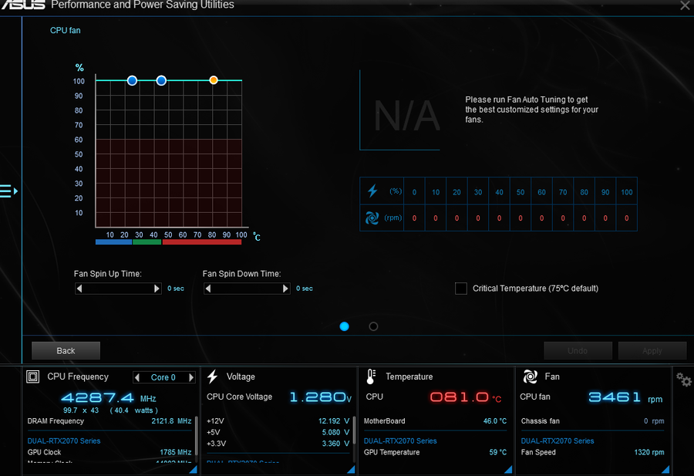Close the utility window with X
694x476 pixels.
coord(684,5)
